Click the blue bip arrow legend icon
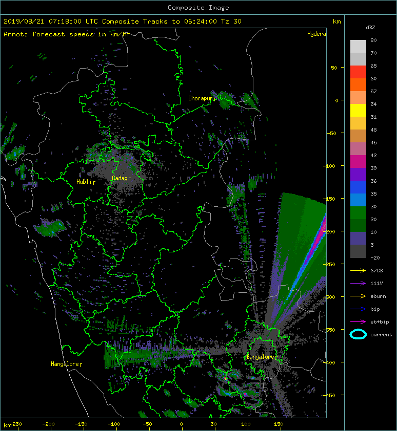Image resolution: width=397 pixels, height=431 pixels. tap(358, 309)
